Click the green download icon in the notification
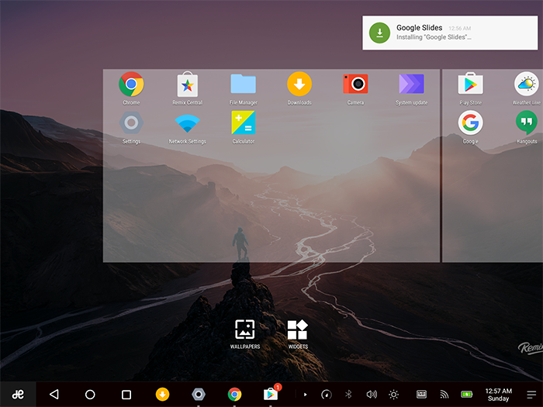The image size is (543, 407). [x=379, y=33]
